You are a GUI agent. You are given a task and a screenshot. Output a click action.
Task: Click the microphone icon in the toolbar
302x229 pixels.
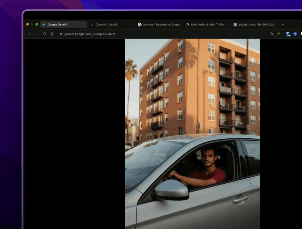[x=52, y=34]
